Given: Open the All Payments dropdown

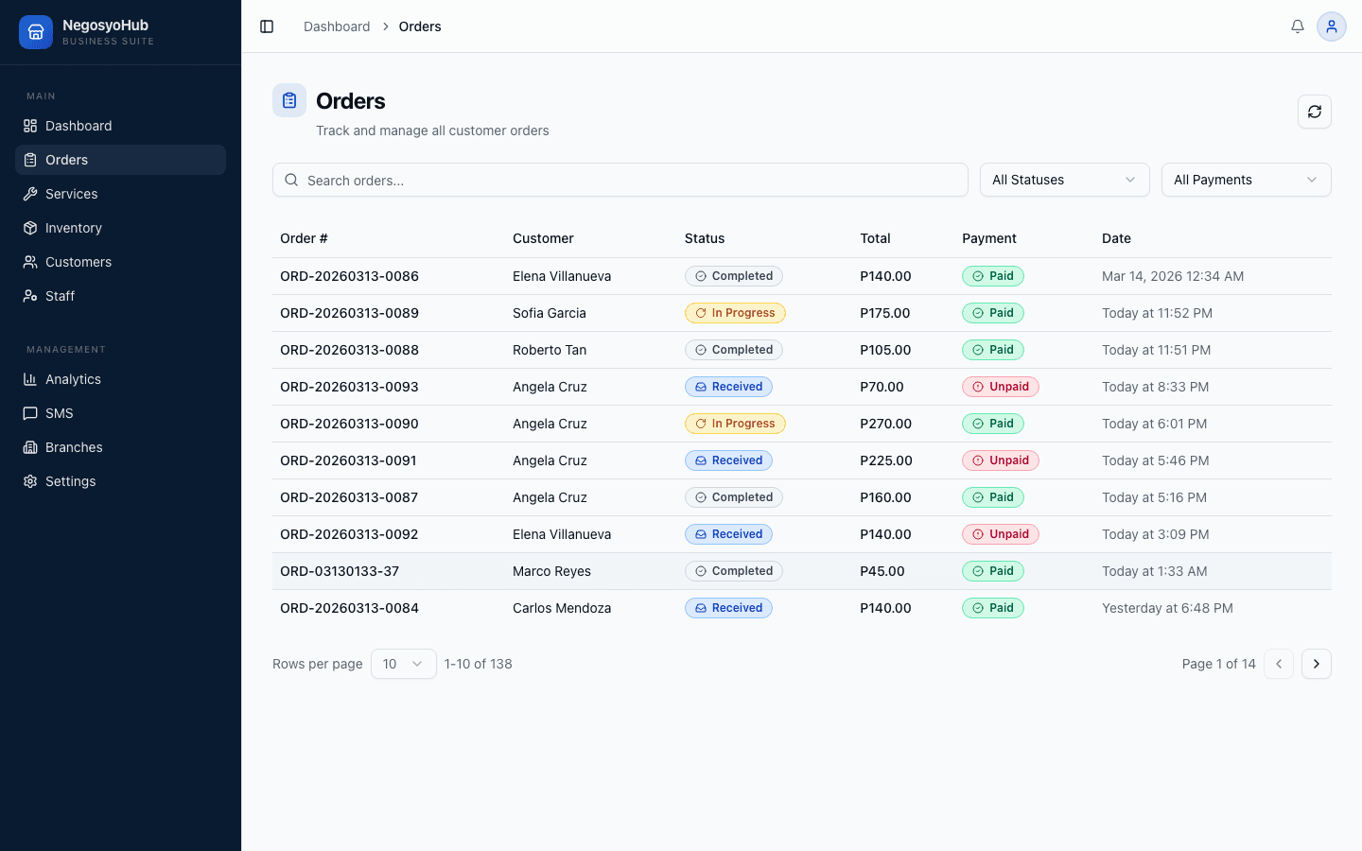Looking at the screenshot, I should click(1246, 180).
